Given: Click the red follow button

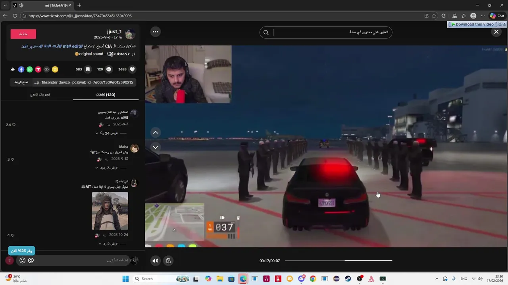Looking at the screenshot, I should [x=23, y=34].
